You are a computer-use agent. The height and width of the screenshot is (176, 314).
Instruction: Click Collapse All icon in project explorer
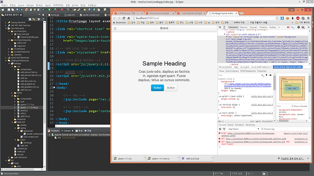(x=30, y=19)
